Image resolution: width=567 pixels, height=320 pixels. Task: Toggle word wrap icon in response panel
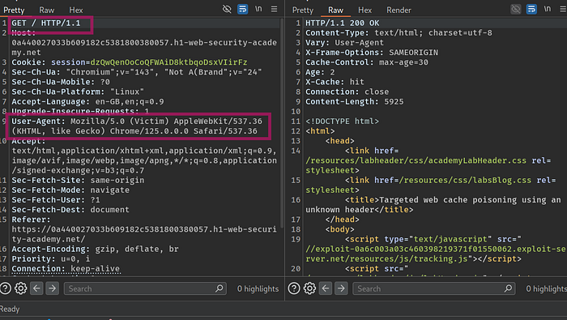coord(531,9)
